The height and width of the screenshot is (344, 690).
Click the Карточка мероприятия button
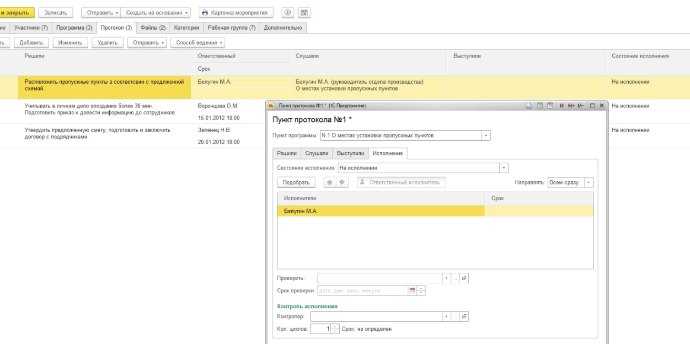tap(236, 13)
